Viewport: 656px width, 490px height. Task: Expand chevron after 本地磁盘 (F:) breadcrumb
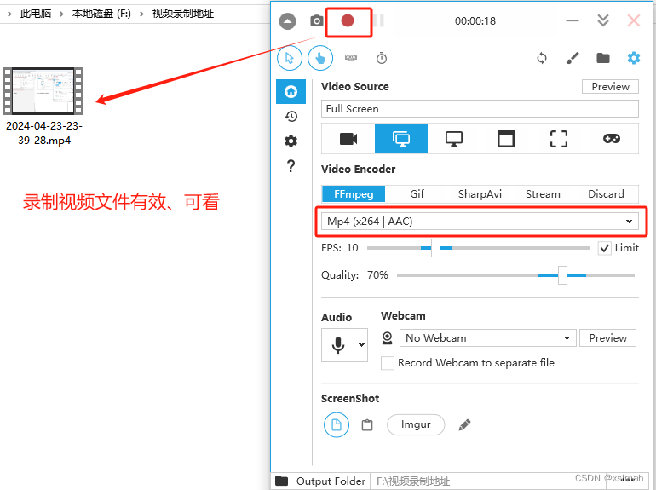pyautogui.click(x=141, y=14)
